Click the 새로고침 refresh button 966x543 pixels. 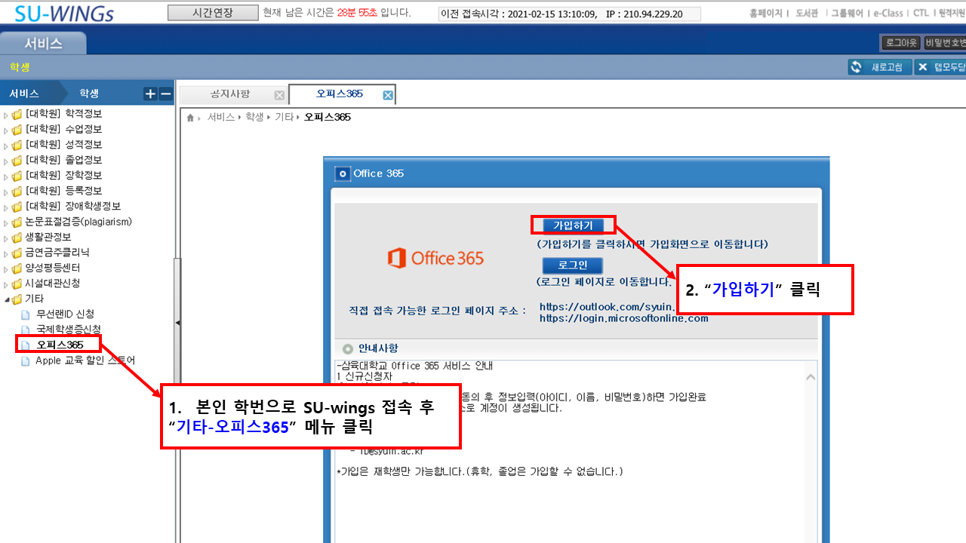[x=880, y=67]
